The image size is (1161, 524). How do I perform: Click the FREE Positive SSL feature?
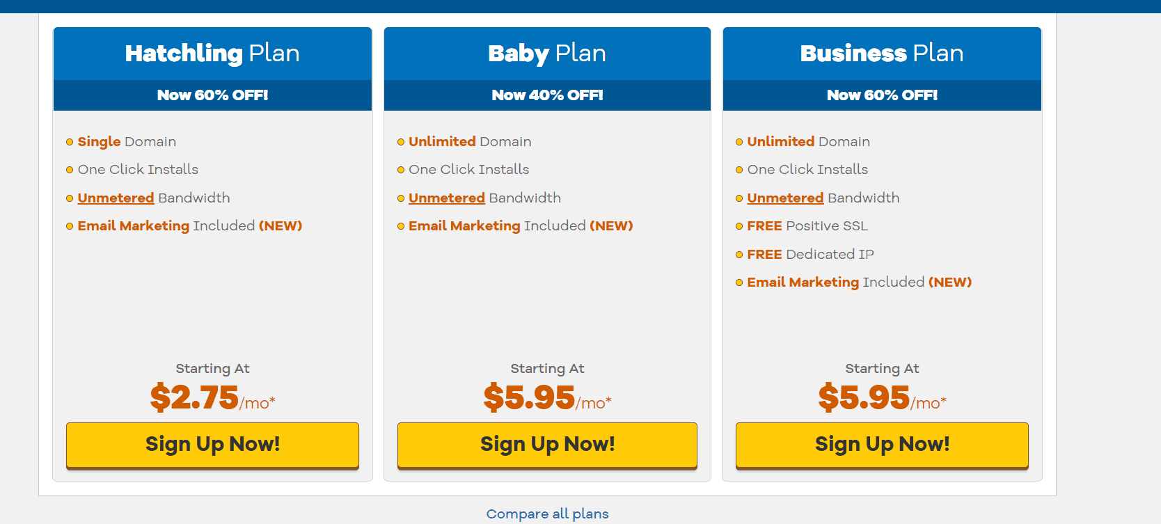coord(807,226)
